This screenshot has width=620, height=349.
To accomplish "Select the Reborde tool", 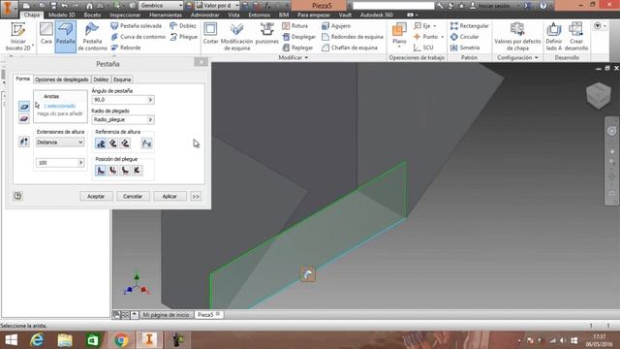I will (126, 48).
